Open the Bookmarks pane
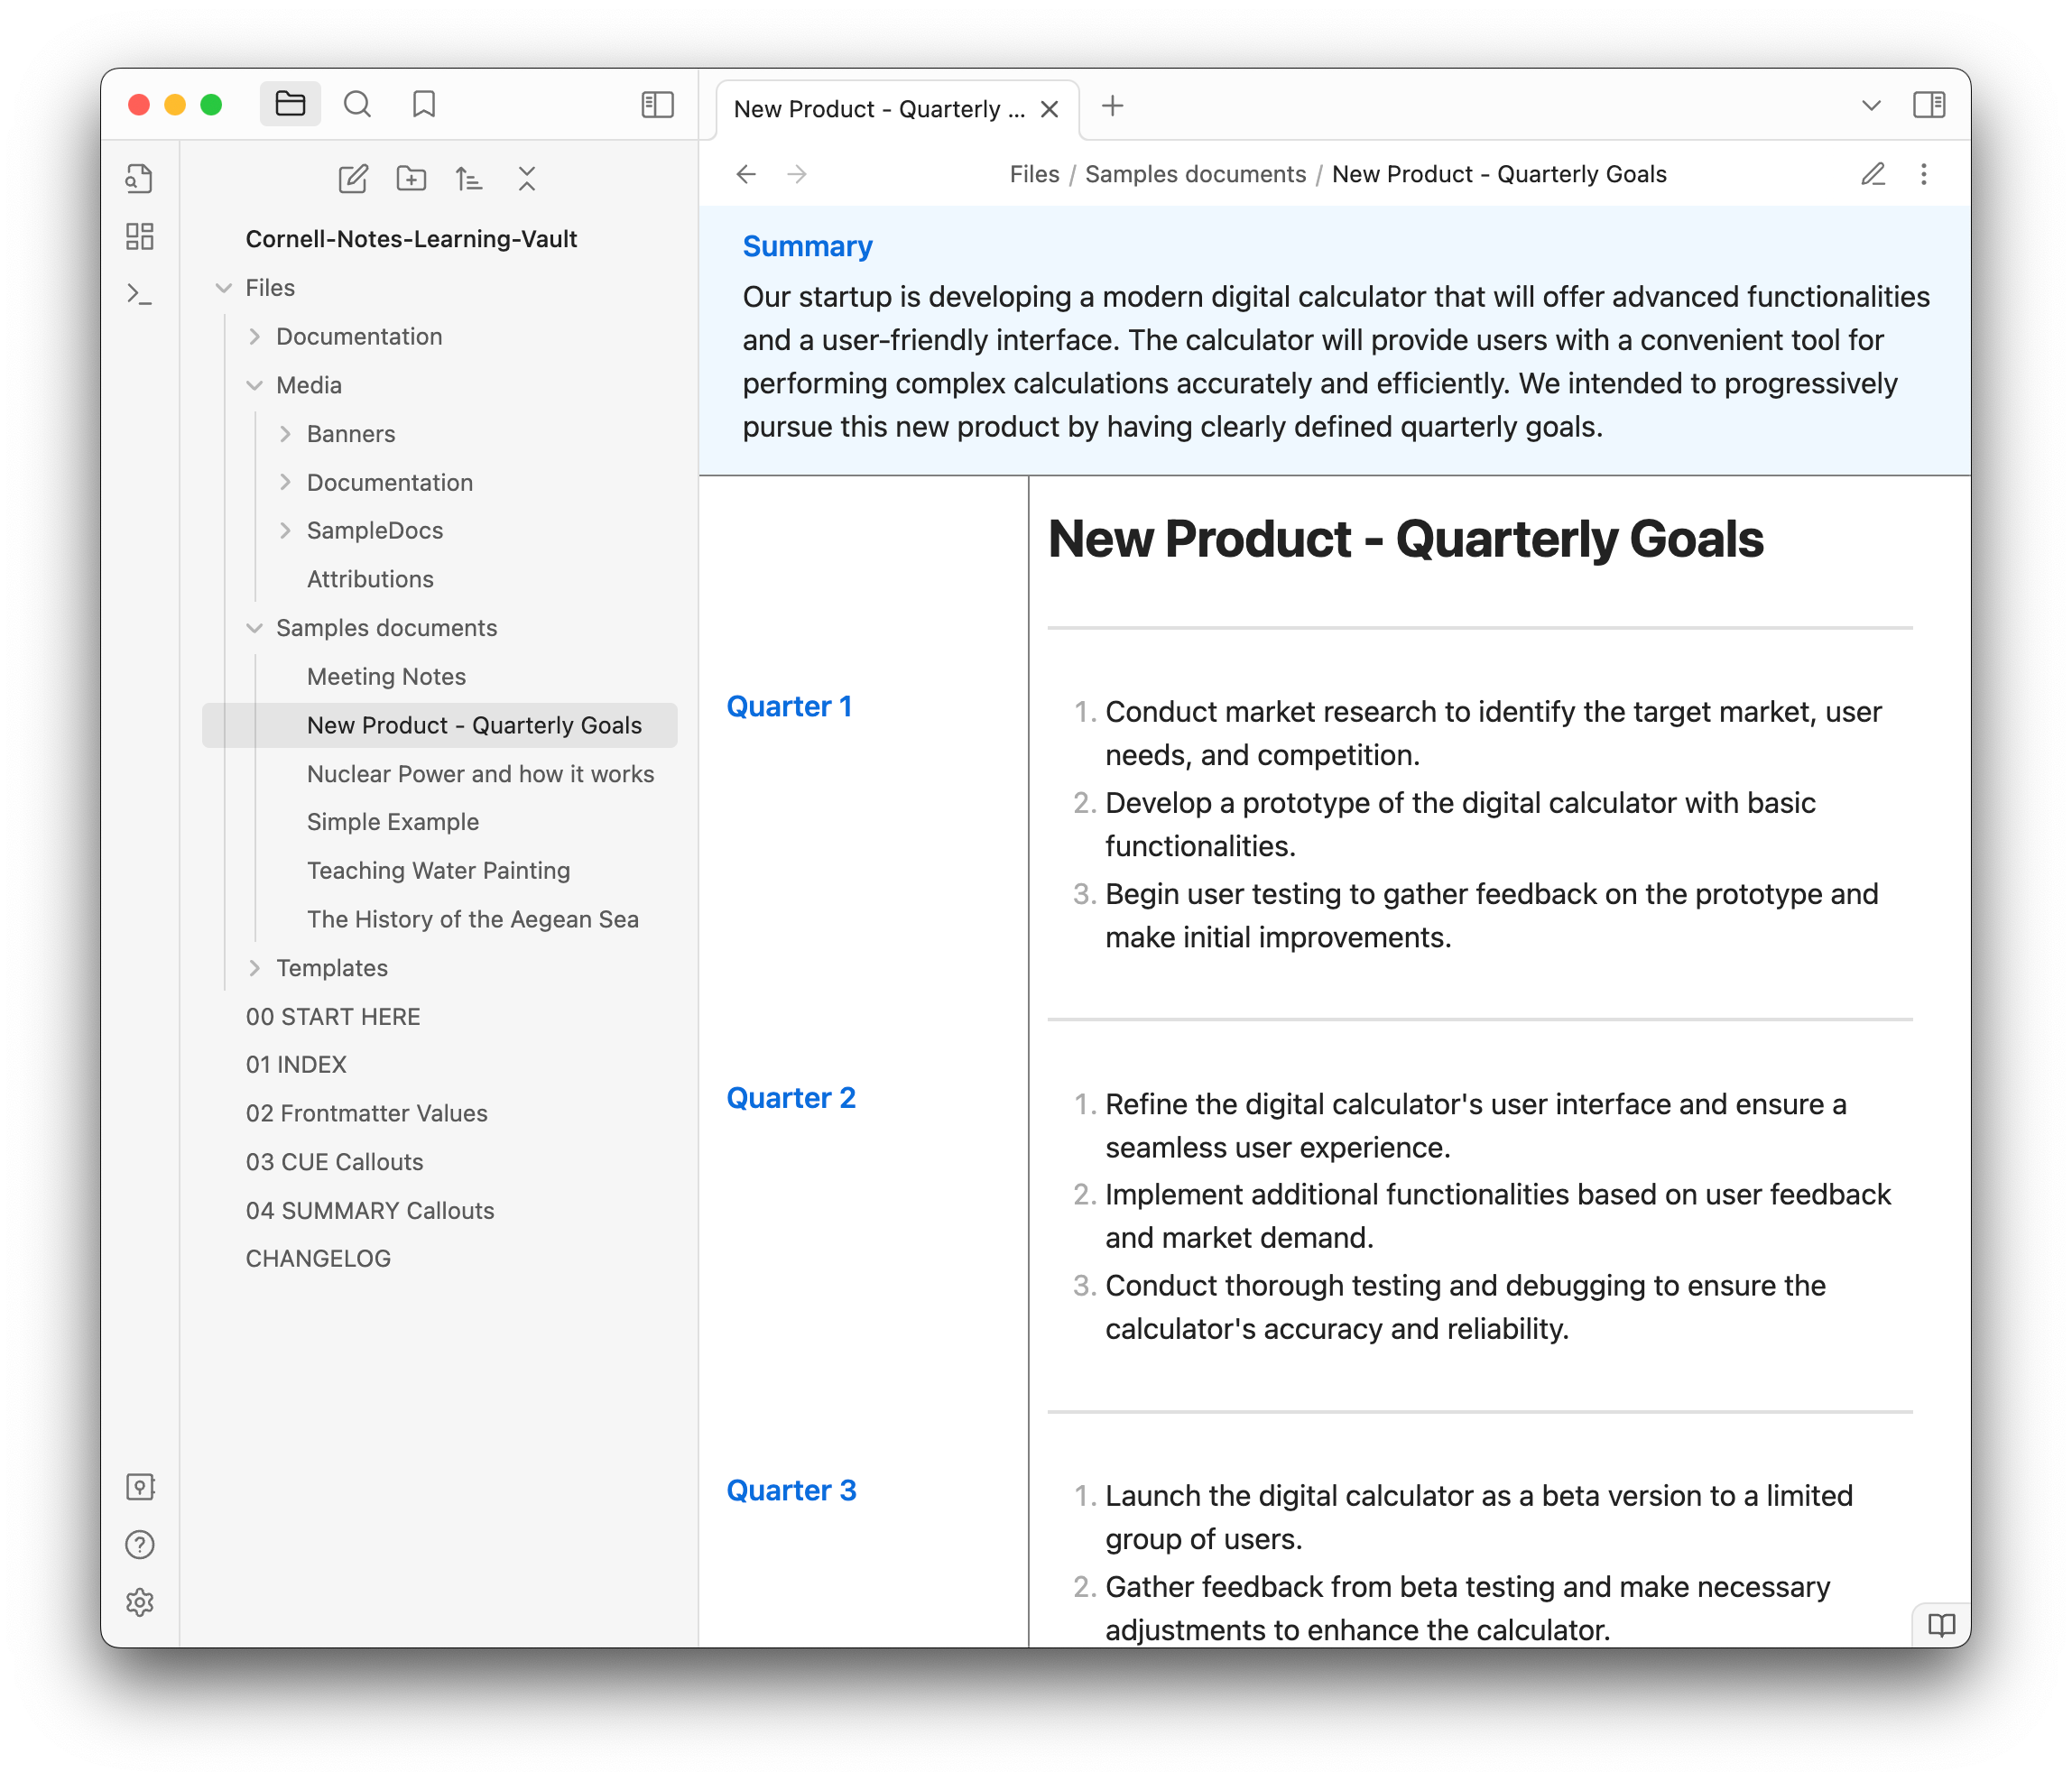Screen dimensions: 2072x1781 423,104
